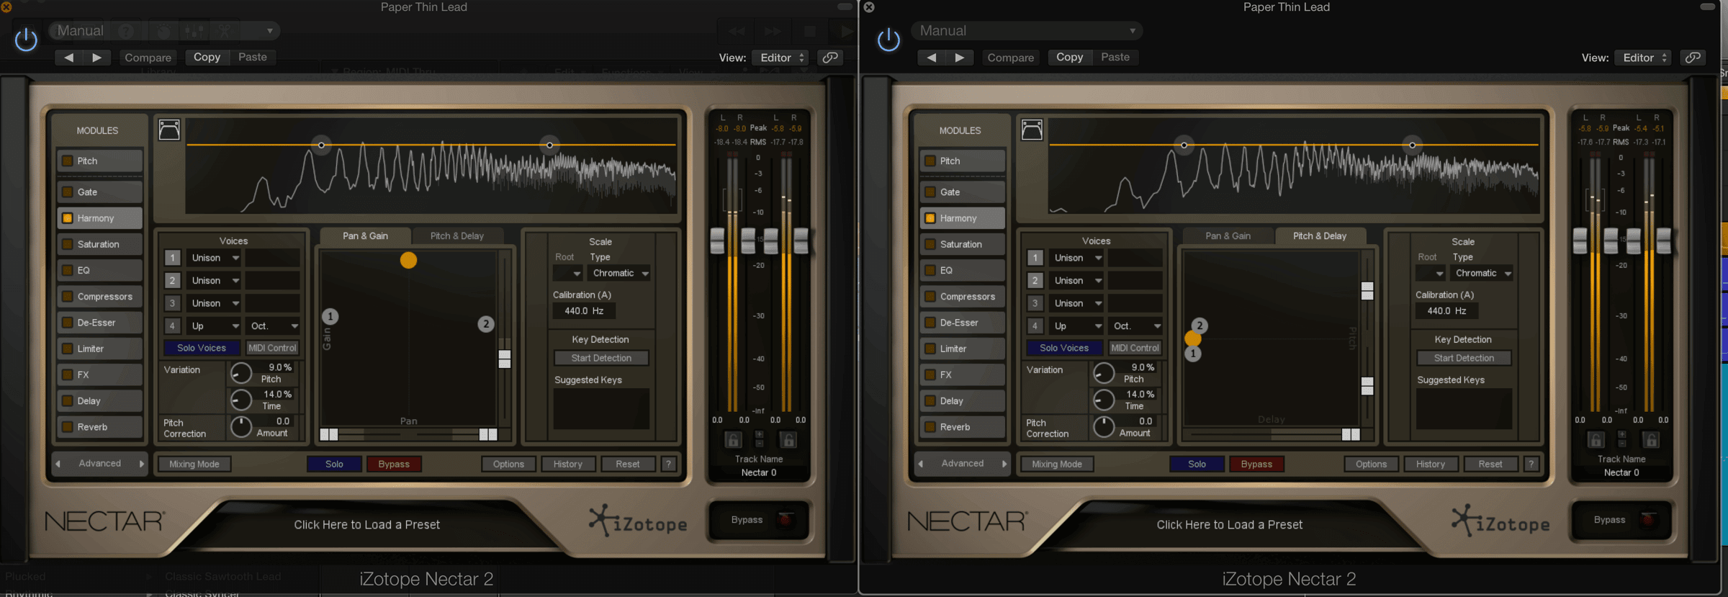This screenshot has height=597, width=1728.
Task: Click Reset button in right window
Action: coord(1490,464)
